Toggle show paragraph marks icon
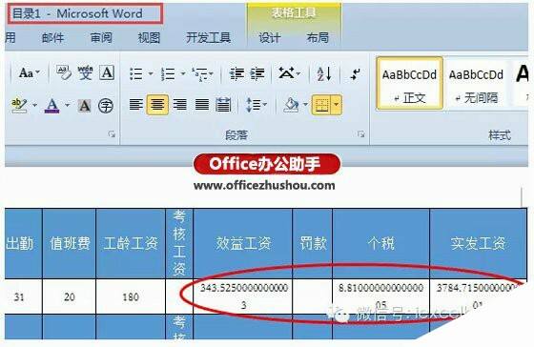Viewport: 534px width, 347px height. click(356, 73)
